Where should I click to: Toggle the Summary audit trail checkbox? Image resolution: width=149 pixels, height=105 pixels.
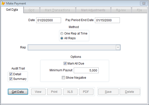point(11,79)
